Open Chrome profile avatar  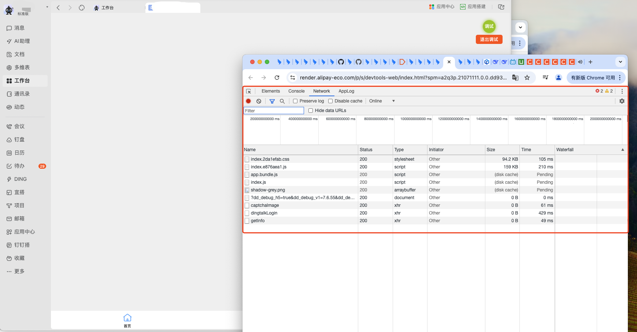coord(559,78)
